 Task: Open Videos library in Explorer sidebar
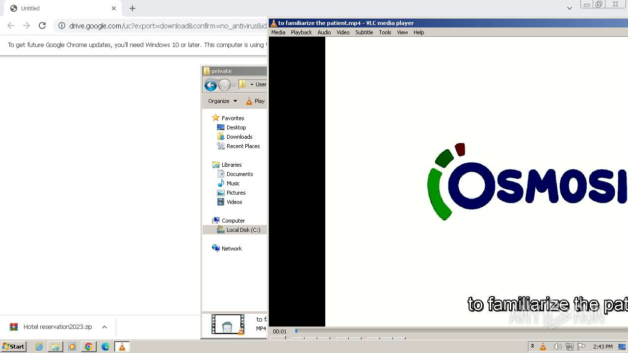point(234,202)
